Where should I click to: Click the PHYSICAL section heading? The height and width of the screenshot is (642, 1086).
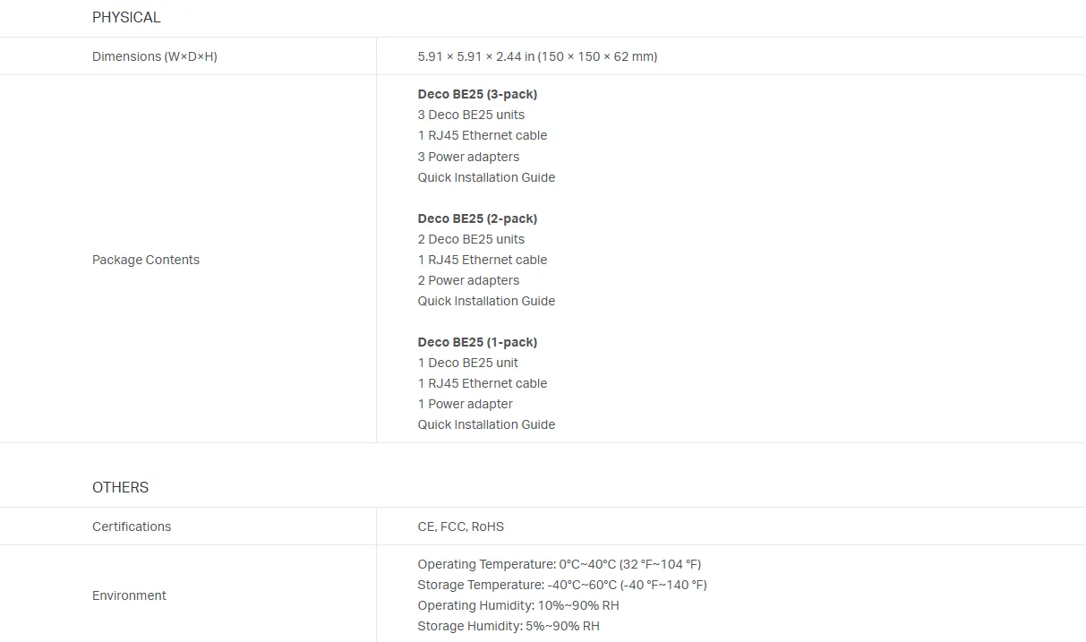tap(126, 17)
